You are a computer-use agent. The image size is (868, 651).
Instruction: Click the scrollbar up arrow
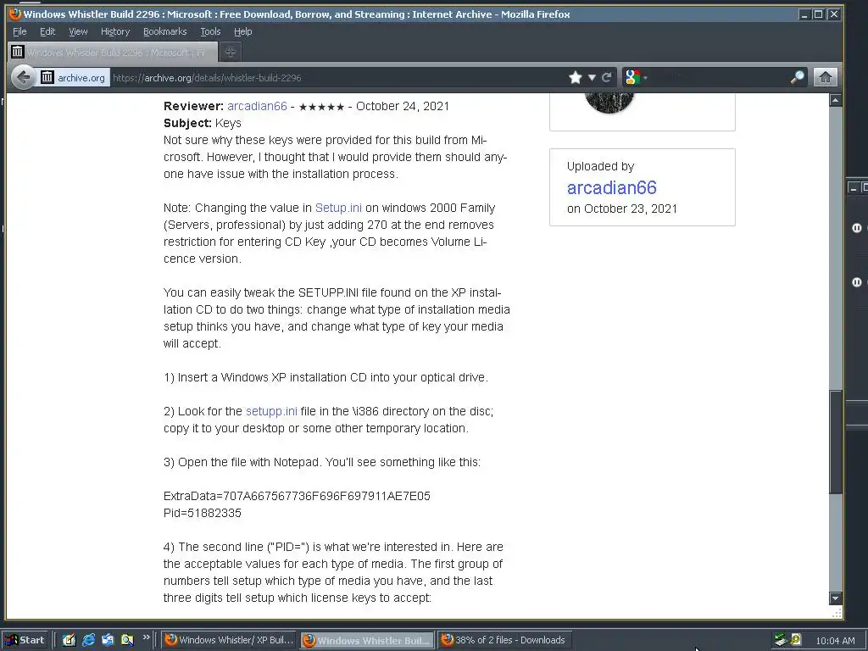(x=835, y=100)
